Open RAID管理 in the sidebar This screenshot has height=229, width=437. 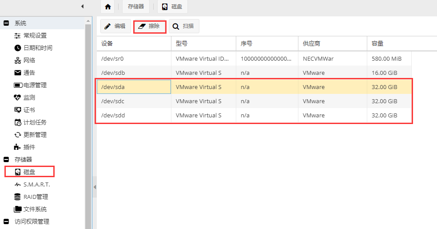coord(36,197)
